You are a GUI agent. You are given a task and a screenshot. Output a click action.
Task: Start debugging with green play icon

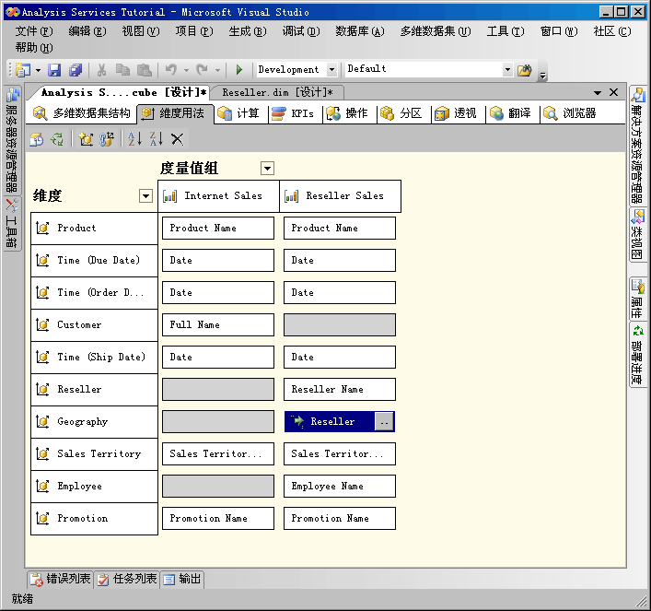pyautogui.click(x=239, y=69)
